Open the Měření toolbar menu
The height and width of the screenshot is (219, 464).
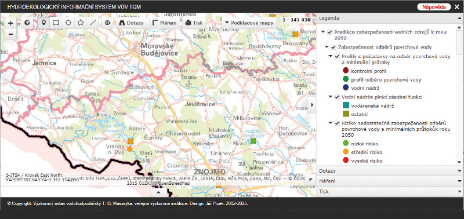[x=164, y=23]
